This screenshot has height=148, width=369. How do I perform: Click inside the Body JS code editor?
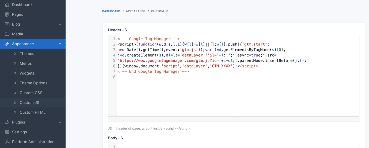point(234,146)
